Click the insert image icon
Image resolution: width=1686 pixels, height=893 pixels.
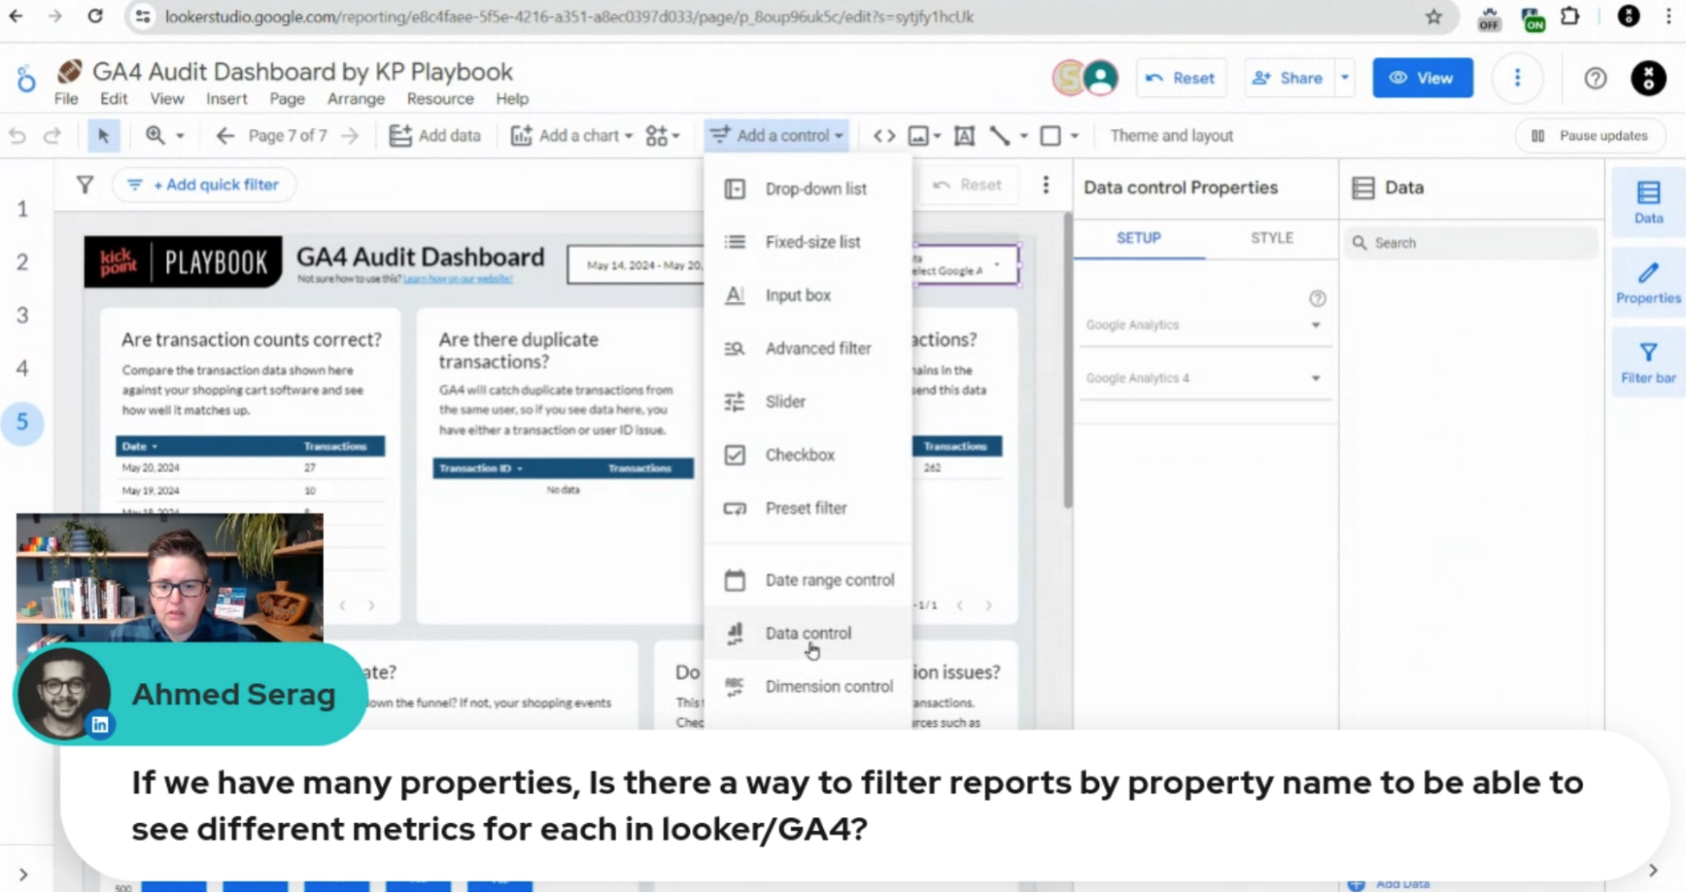(918, 136)
